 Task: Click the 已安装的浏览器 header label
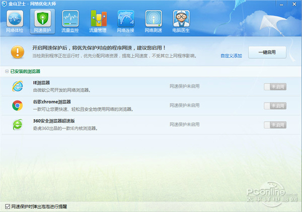click(x=25, y=71)
